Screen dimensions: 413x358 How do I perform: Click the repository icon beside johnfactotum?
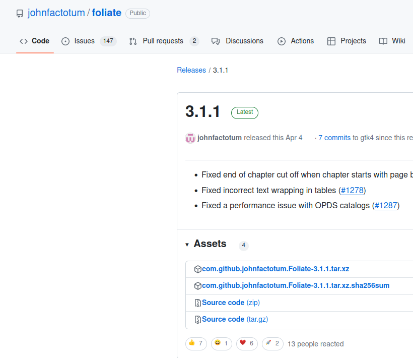(20, 14)
